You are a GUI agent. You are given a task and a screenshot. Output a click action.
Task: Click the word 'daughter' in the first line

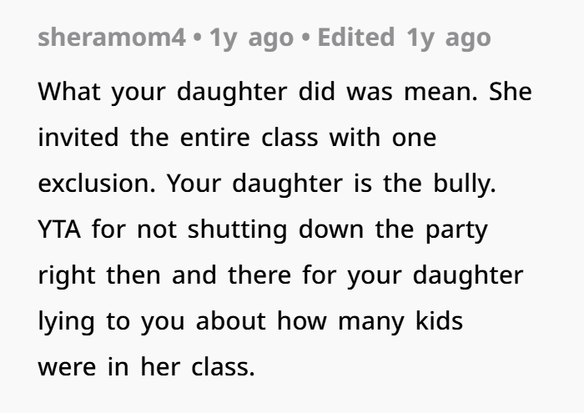pyautogui.click(x=232, y=92)
